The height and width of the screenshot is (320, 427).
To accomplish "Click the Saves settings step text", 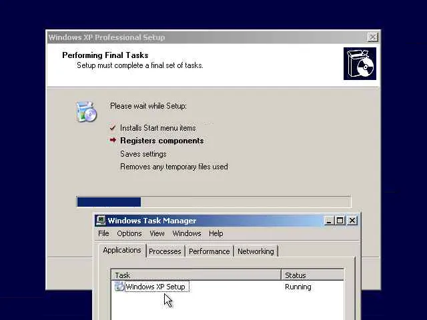I will point(143,154).
